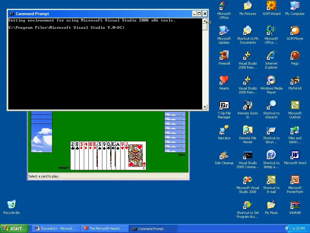
Task: Maximize the Command Prompt window
Action: pyautogui.click(x=199, y=14)
